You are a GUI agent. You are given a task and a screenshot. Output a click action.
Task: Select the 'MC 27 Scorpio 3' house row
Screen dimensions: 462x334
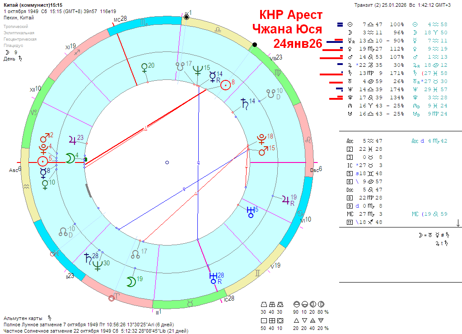[x=364, y=214]
